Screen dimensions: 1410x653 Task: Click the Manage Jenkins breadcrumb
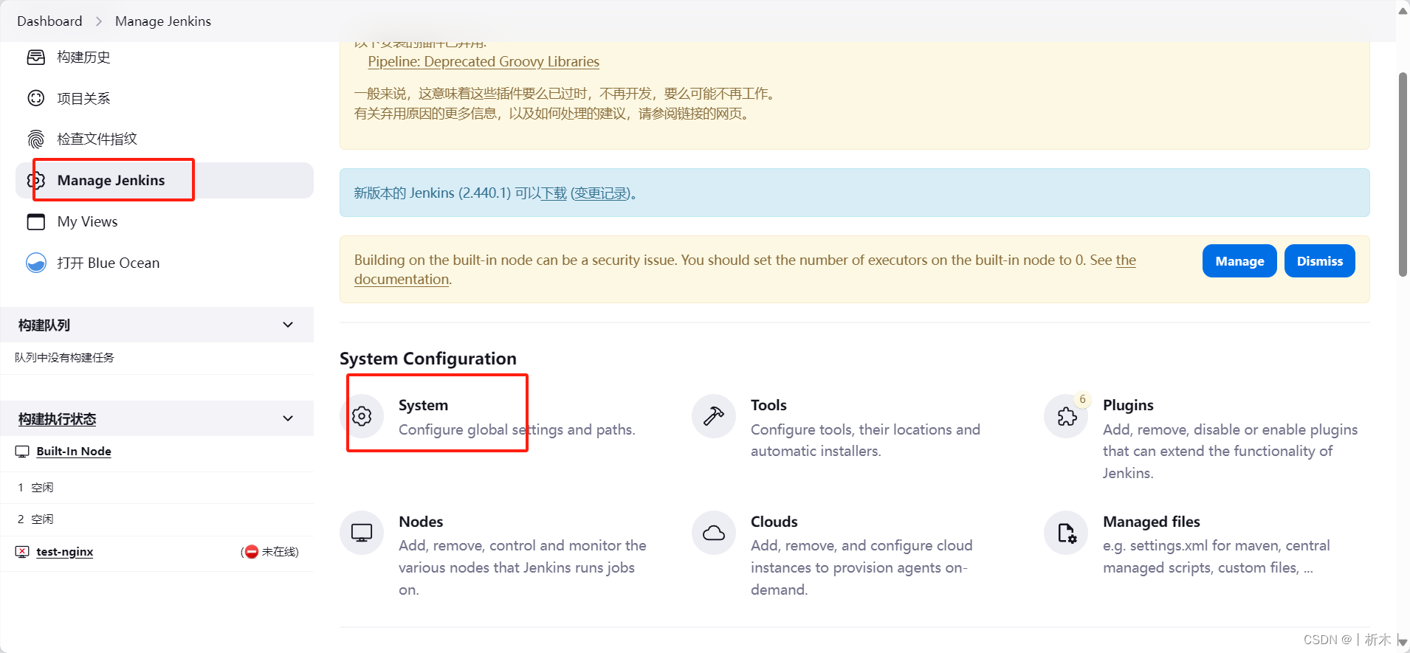(x=163, y=21)
